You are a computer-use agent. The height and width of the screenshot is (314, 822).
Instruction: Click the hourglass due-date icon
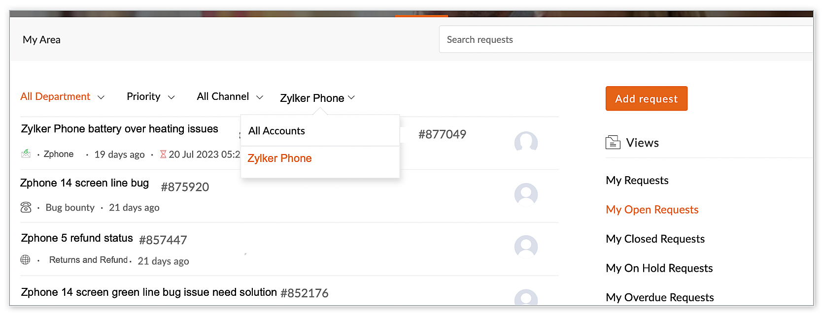tap(163, 154)
